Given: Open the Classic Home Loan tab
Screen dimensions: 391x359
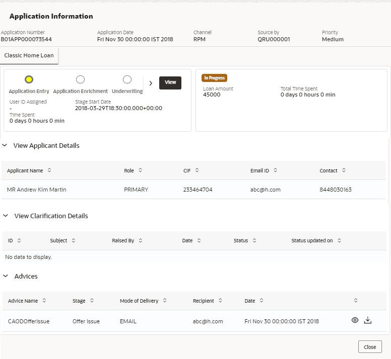Looking at the screenshot, I should pos(29,55).
